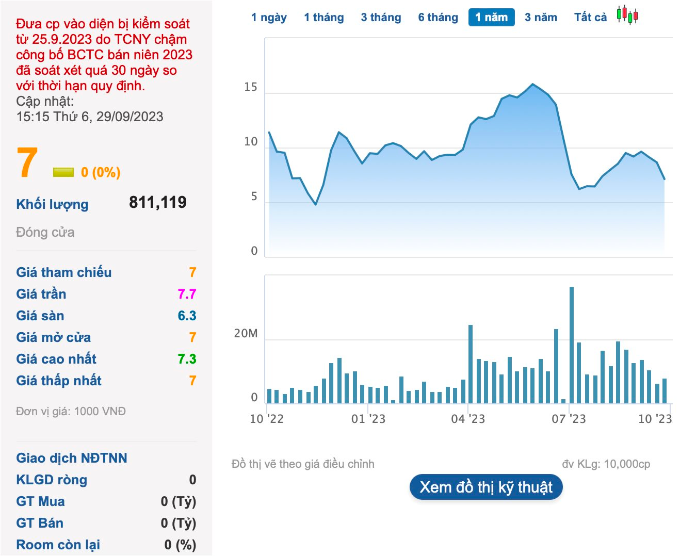
Task: Click the Khối lượng label
Action: [x=52, y=205]
